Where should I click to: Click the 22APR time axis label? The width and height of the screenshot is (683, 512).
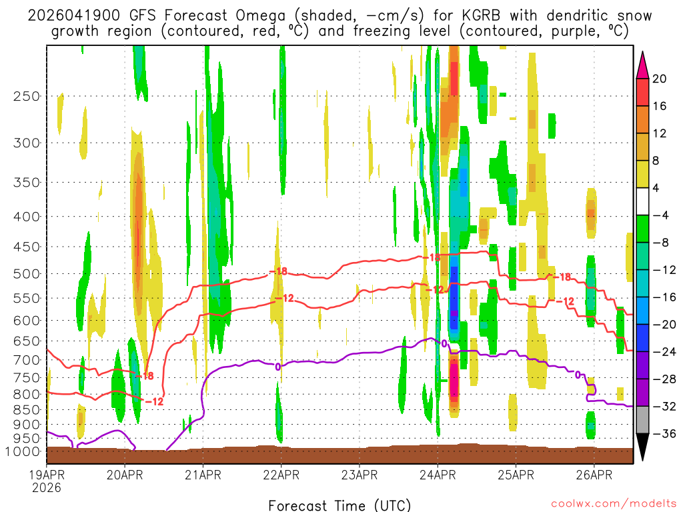click(281, 475)
